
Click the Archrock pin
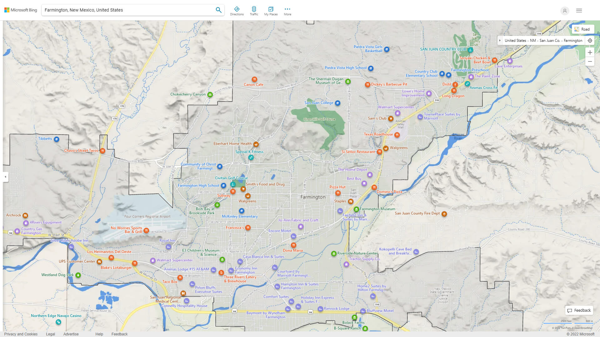coord(25,215)
